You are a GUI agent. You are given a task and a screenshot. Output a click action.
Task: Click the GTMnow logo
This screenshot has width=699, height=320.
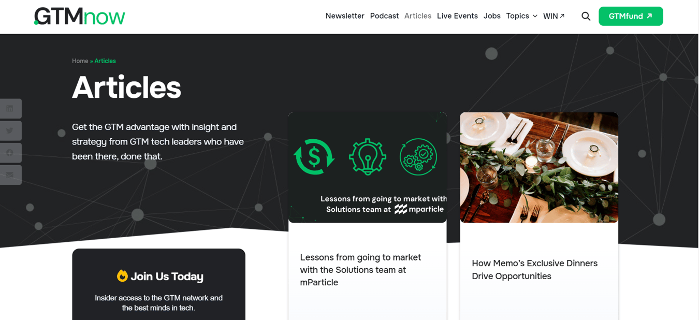[80, 16]
